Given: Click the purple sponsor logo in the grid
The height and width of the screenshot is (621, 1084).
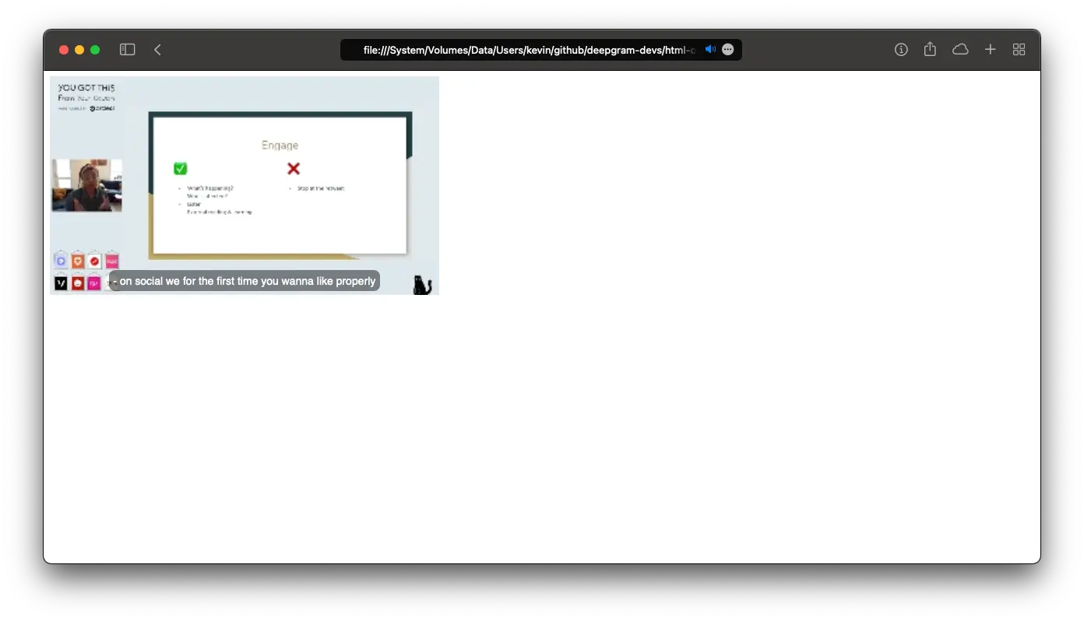Looking at the screenshot, I should point(61,260).
